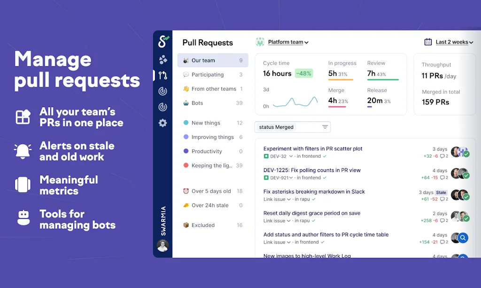Viewport: 481px width, 288px height.
Task: Click the robot icon beside Bots
Action: point(186,103)
